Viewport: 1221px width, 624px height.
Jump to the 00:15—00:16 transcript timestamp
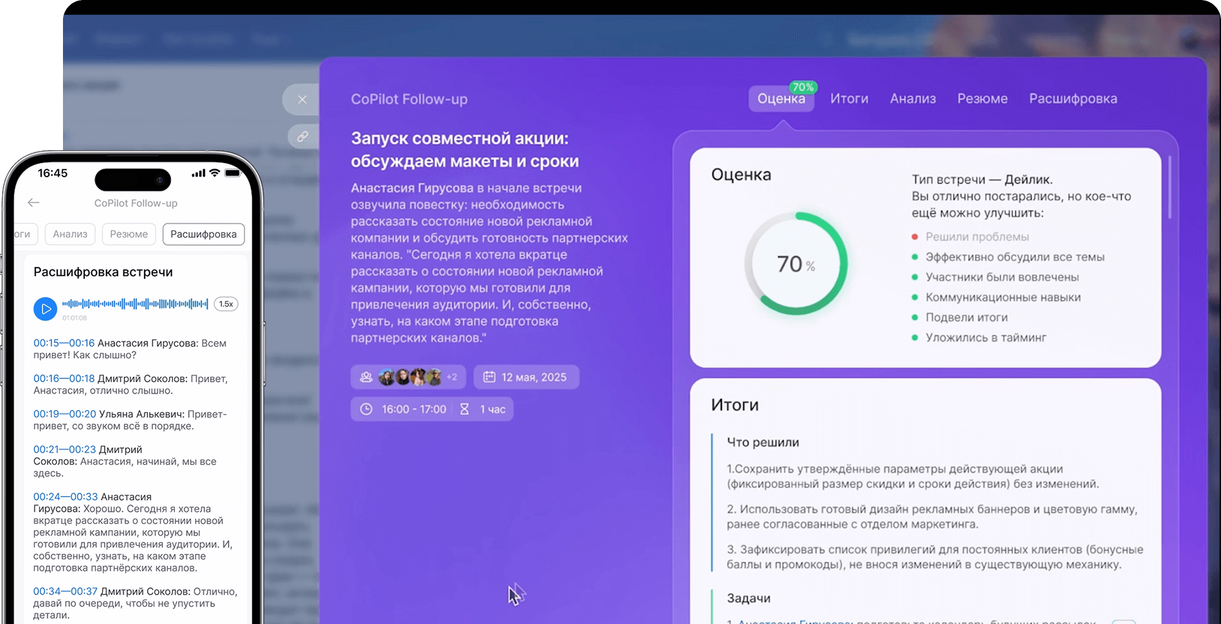tap(64, 343)
